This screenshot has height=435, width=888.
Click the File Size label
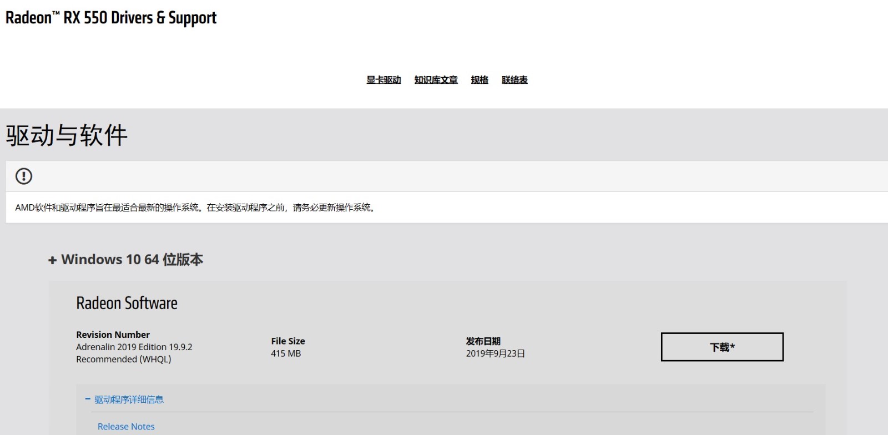288,341
